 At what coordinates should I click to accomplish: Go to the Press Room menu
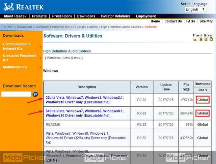point(62,16)
